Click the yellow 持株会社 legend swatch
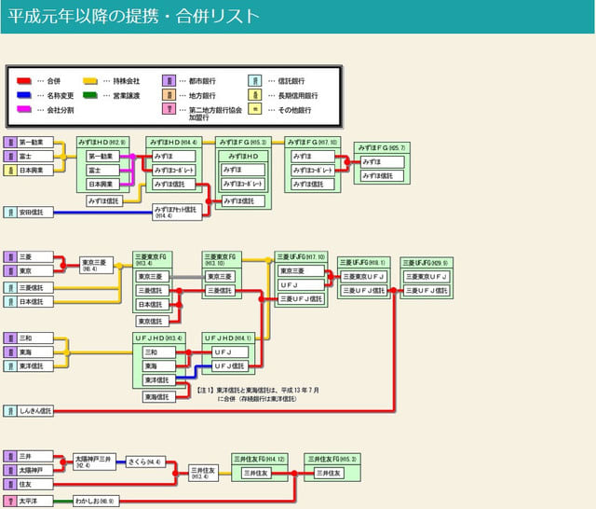This screenshot has height=509, width=596. coord(90,81)
